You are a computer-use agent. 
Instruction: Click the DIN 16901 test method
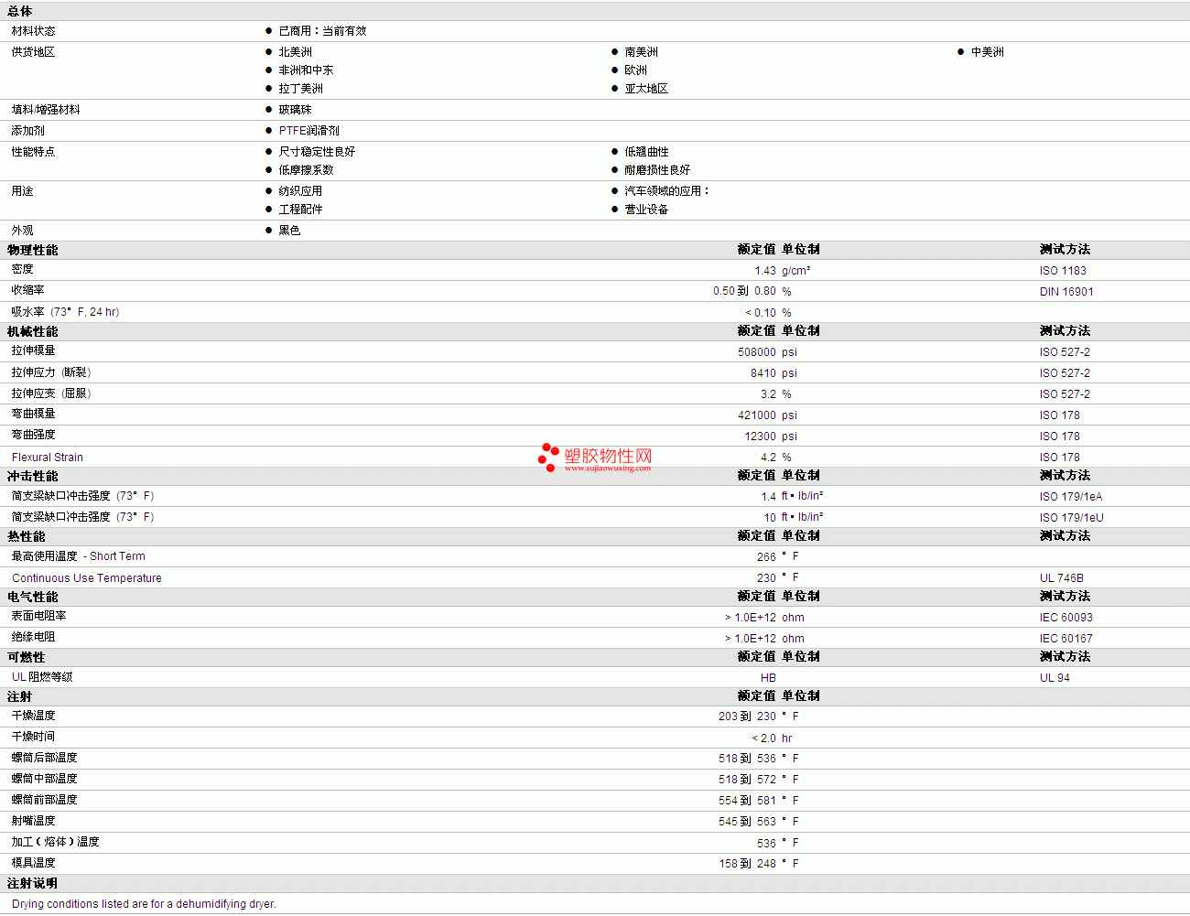pos(1066,292)
